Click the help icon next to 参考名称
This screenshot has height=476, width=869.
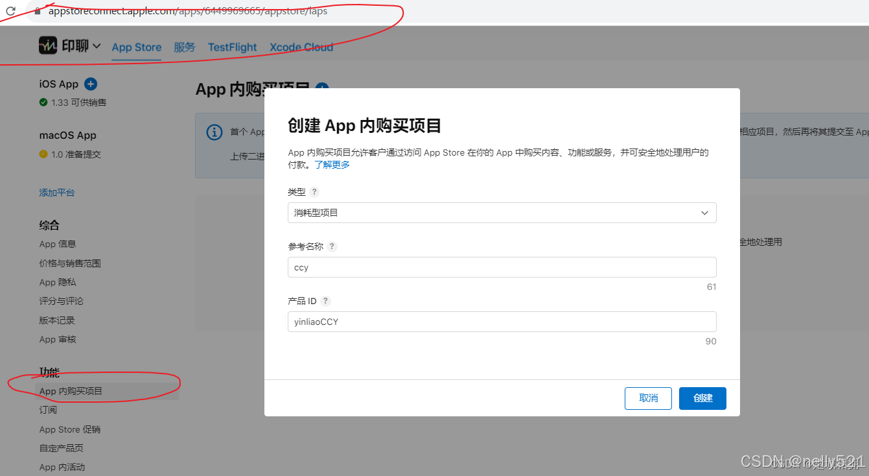332,246
